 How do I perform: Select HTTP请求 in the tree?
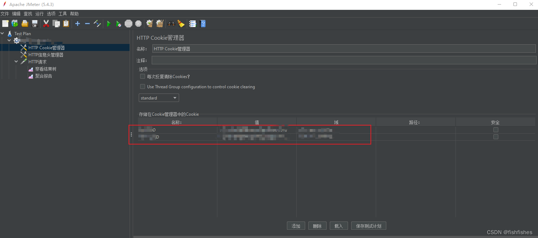tap(37, 62)
